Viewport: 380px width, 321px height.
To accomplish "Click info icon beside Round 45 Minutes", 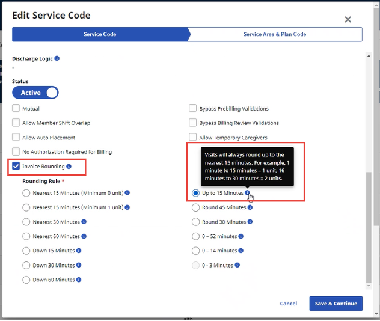I will [x=250, y=207].
